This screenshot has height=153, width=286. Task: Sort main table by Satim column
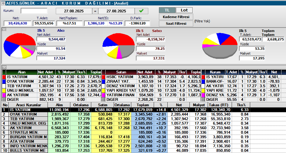click(103, 105)
